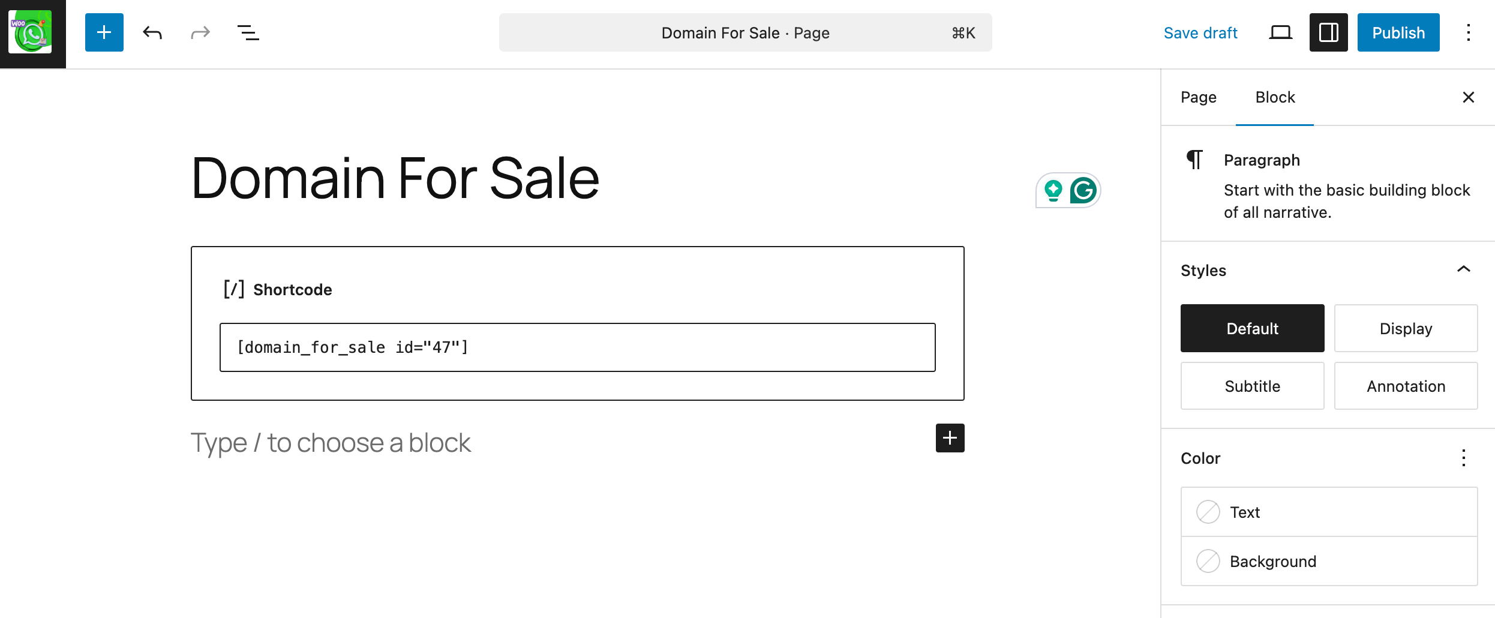Add block using the black plus button
The image size is (1495, 618).
click(950, 438)
